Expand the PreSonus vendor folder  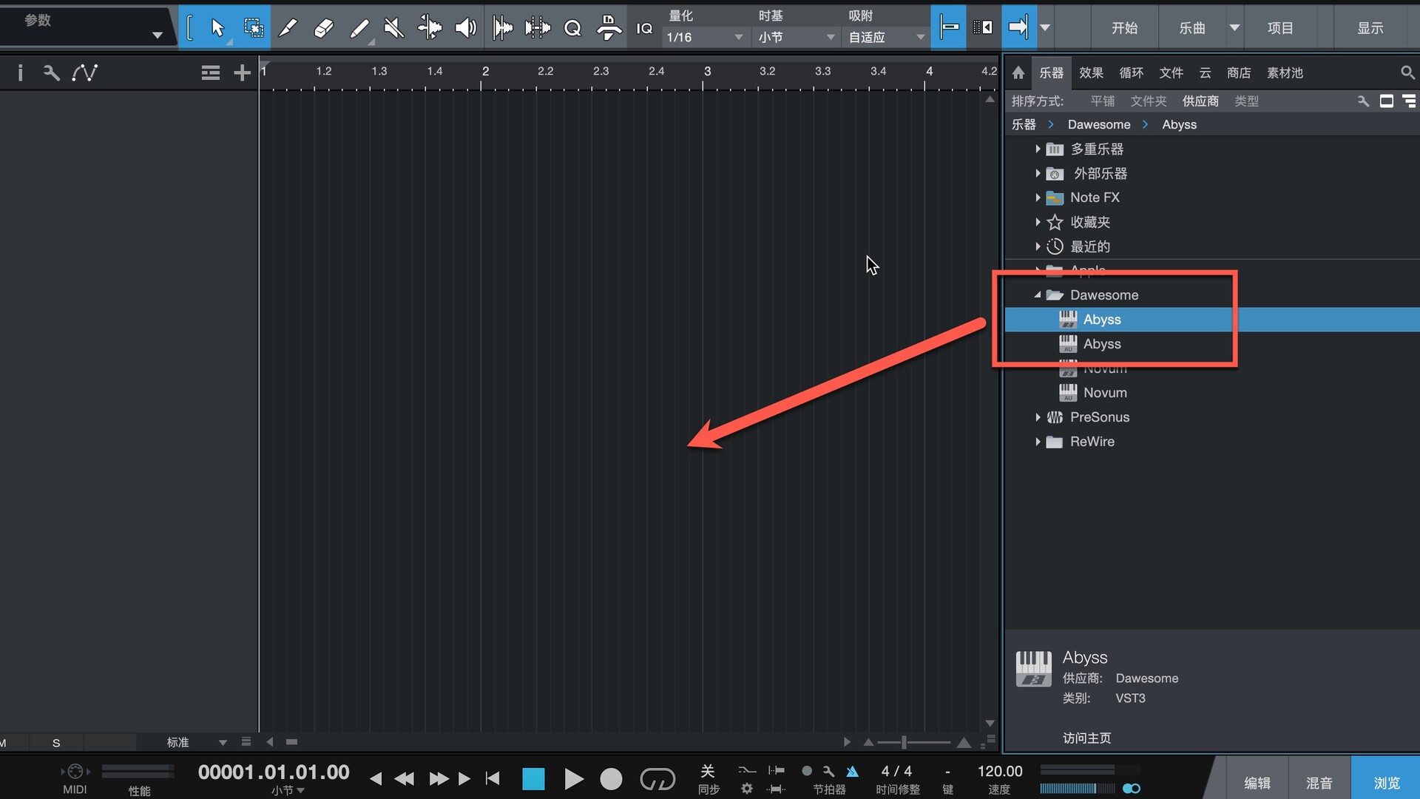1038,417
